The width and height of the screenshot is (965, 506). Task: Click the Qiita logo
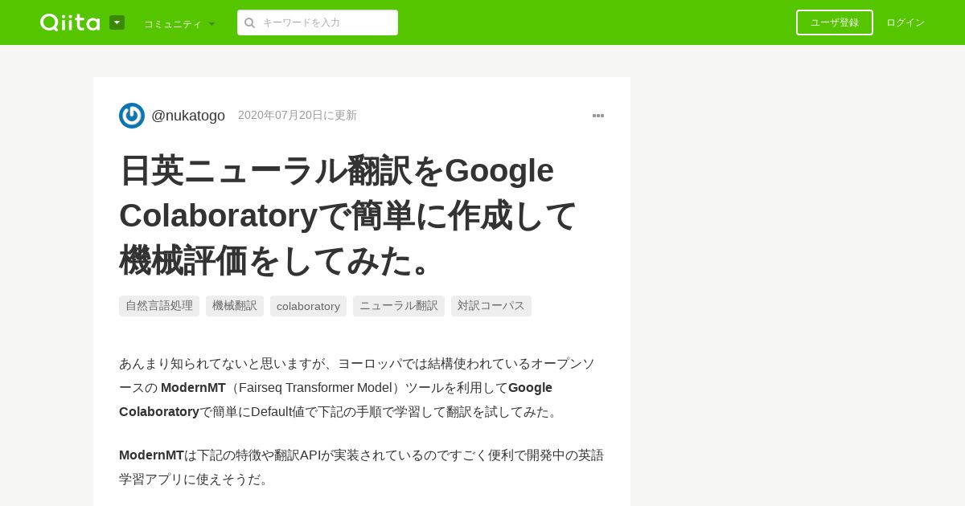[x=70, y=22]
